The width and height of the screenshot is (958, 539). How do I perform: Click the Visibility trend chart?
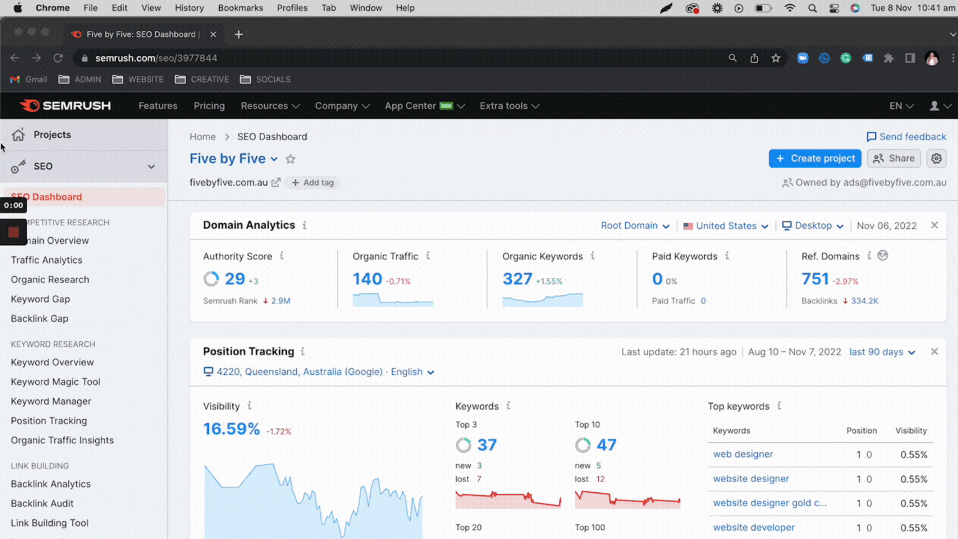coord(313,500)
